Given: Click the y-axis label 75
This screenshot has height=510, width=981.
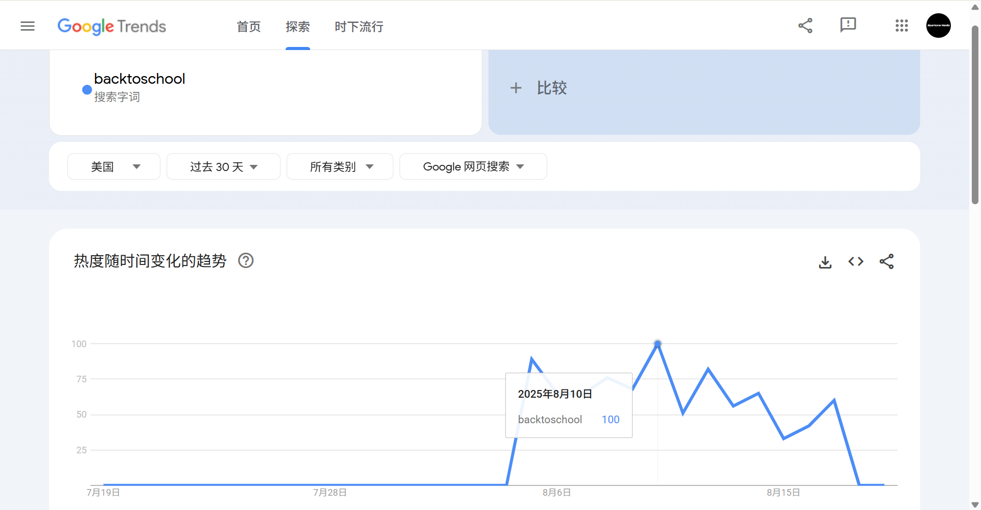Looking at the screenshot, I should point(81,379).
